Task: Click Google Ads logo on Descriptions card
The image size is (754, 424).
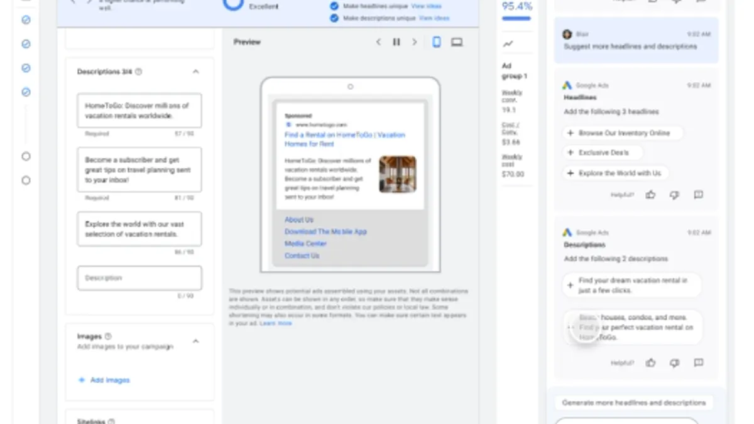Action: click(567, 232)
